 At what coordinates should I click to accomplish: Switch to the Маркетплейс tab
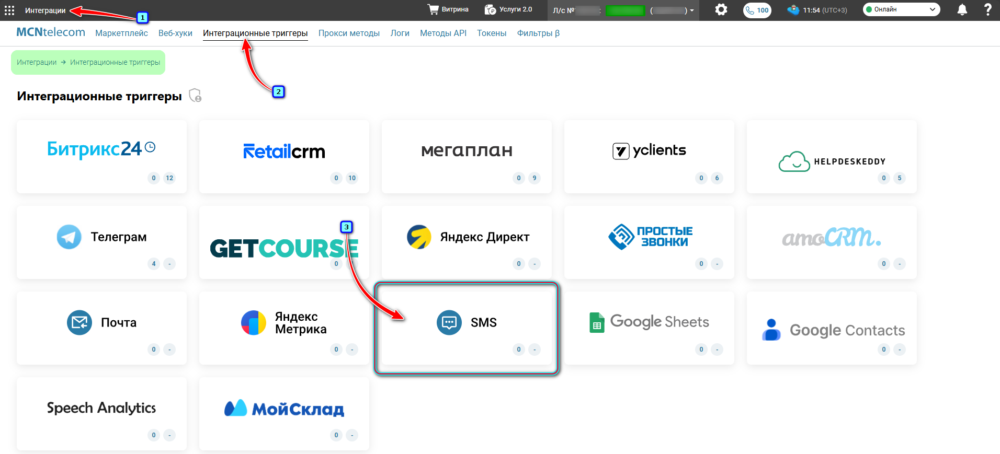point(121,33)
